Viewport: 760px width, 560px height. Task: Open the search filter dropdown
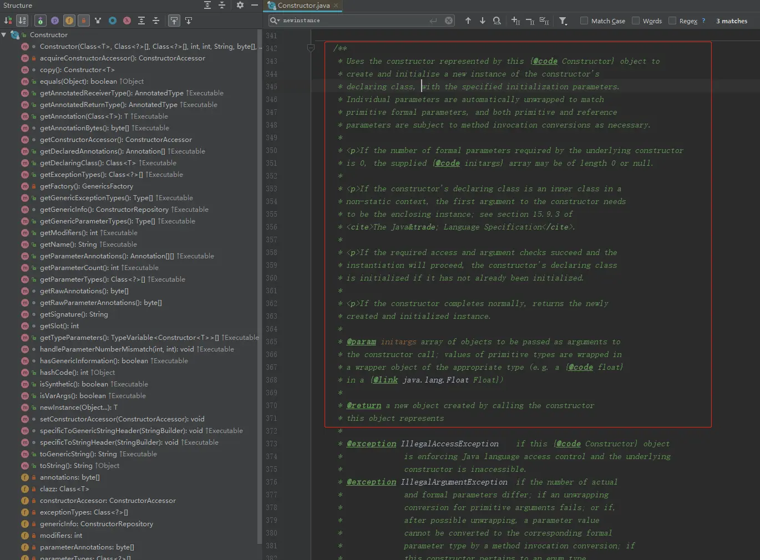[563, 21]
